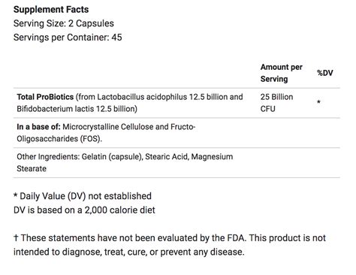This screenshot has height=275, width=356.
Task: Click the Supplement Facts heading
Action: (51, 10)
